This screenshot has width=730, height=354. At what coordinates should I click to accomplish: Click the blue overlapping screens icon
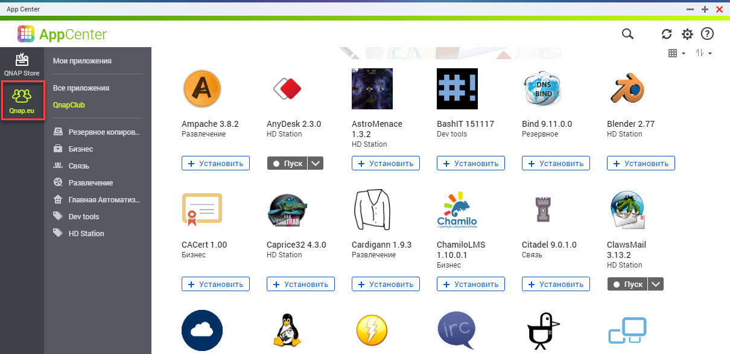627,332
